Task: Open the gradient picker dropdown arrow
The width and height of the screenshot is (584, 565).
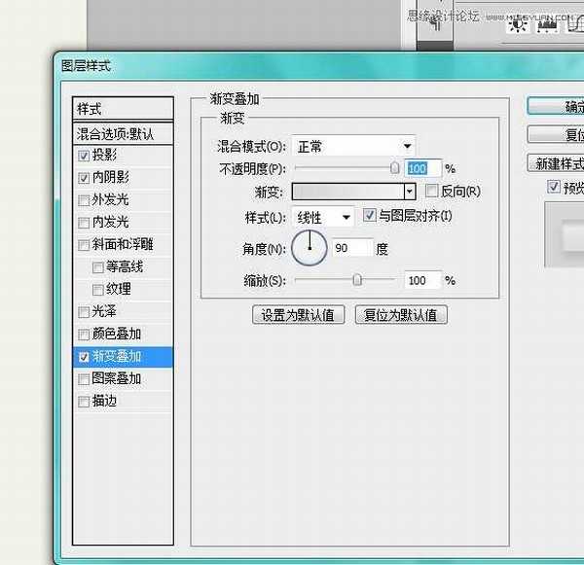Action: [x=410, y=193]
